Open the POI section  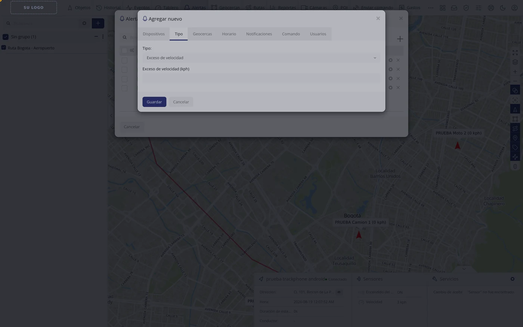340,7
